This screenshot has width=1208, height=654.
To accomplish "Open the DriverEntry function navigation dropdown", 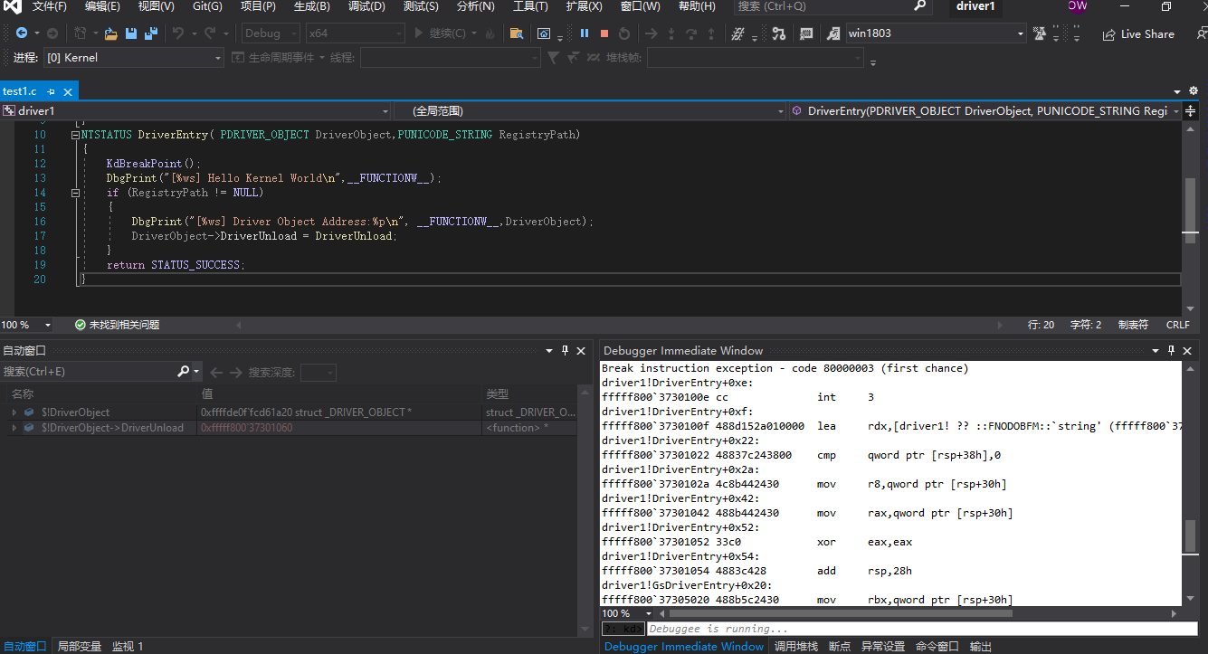I will [984, 111].
